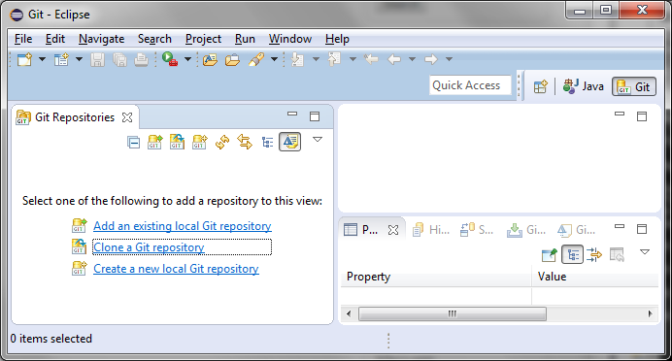Select the Git perspective button
Image resolution: width=672 pixels, height=361 pixels.
[x=634, y=87]
